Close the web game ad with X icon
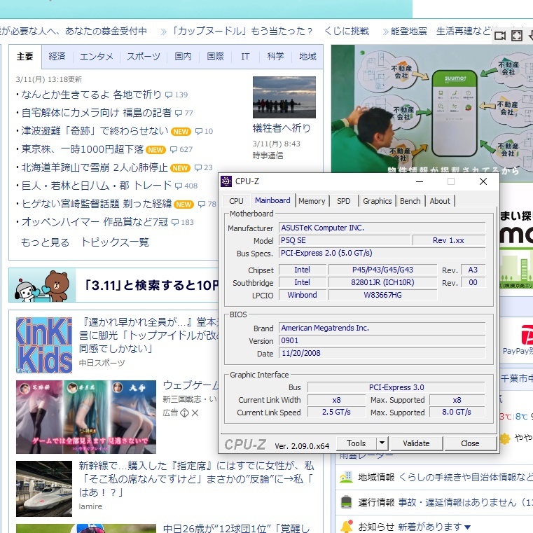 195,413
